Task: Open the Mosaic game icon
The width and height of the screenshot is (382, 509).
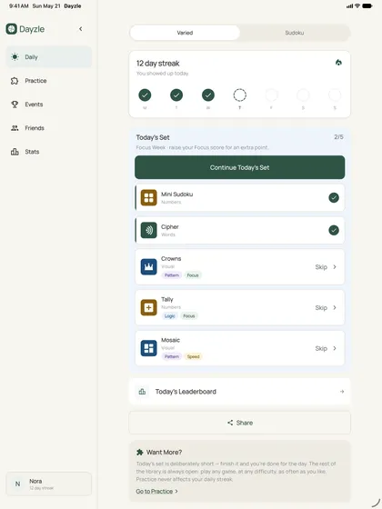Action: click(x=149, y=348)
